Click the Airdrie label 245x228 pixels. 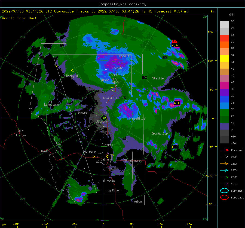(107, 145)
